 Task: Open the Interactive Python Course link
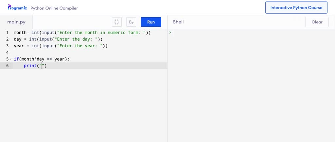[x=296, y=7]
